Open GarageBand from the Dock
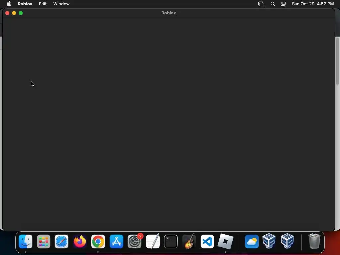 (x=189, y=241)
